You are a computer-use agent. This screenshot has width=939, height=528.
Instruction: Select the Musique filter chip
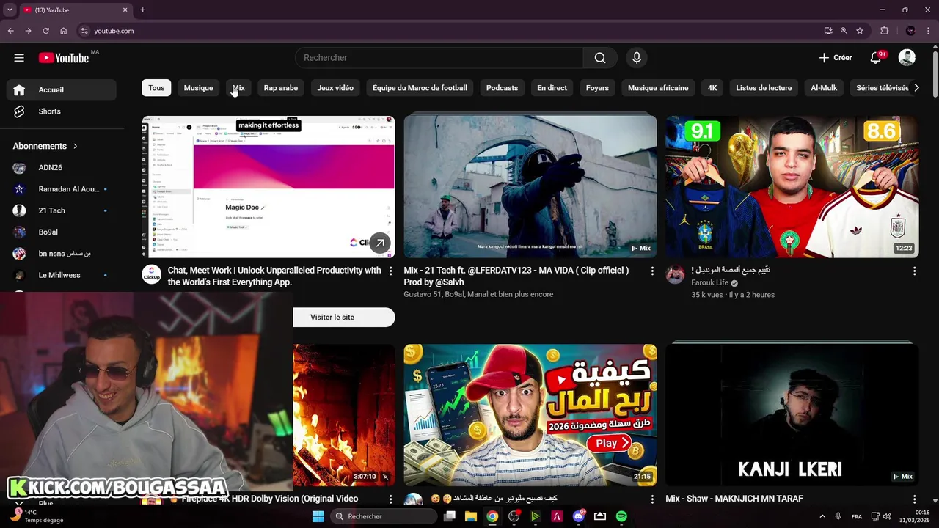coord(198,88)
